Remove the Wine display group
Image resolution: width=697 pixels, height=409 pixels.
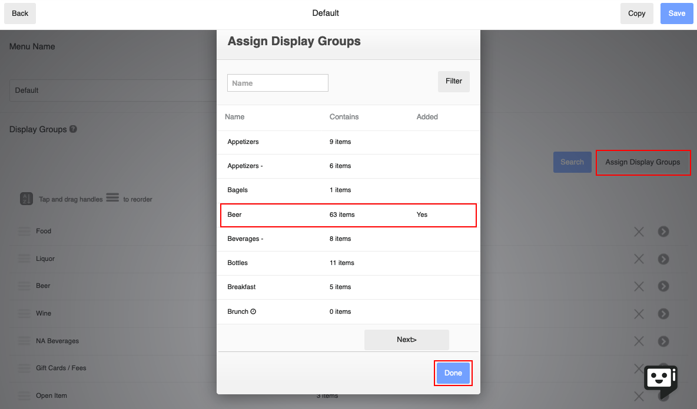click(639, 313)
